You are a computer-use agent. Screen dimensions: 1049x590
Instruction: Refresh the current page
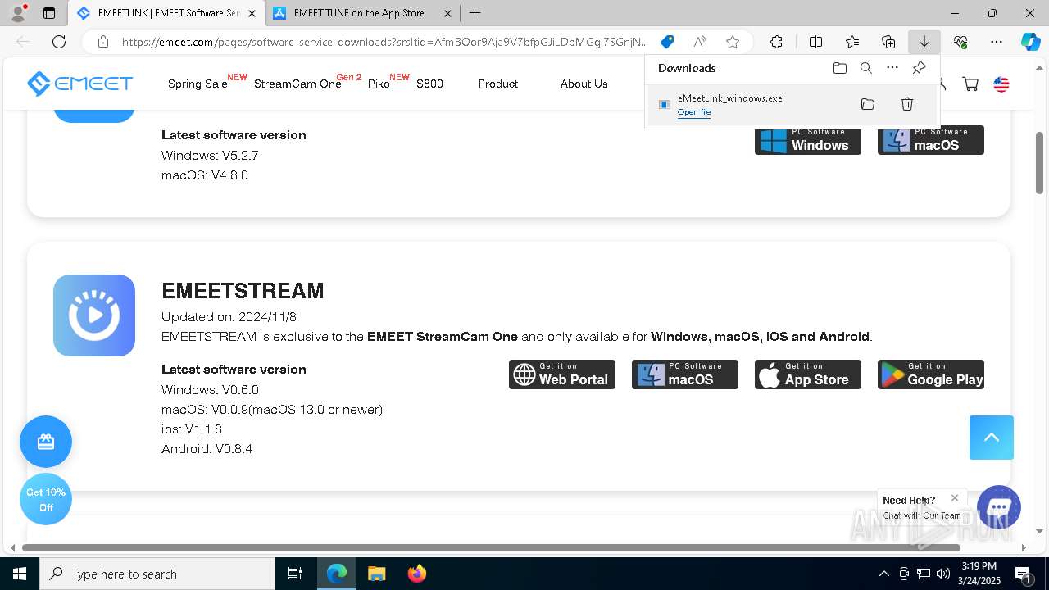59,42
